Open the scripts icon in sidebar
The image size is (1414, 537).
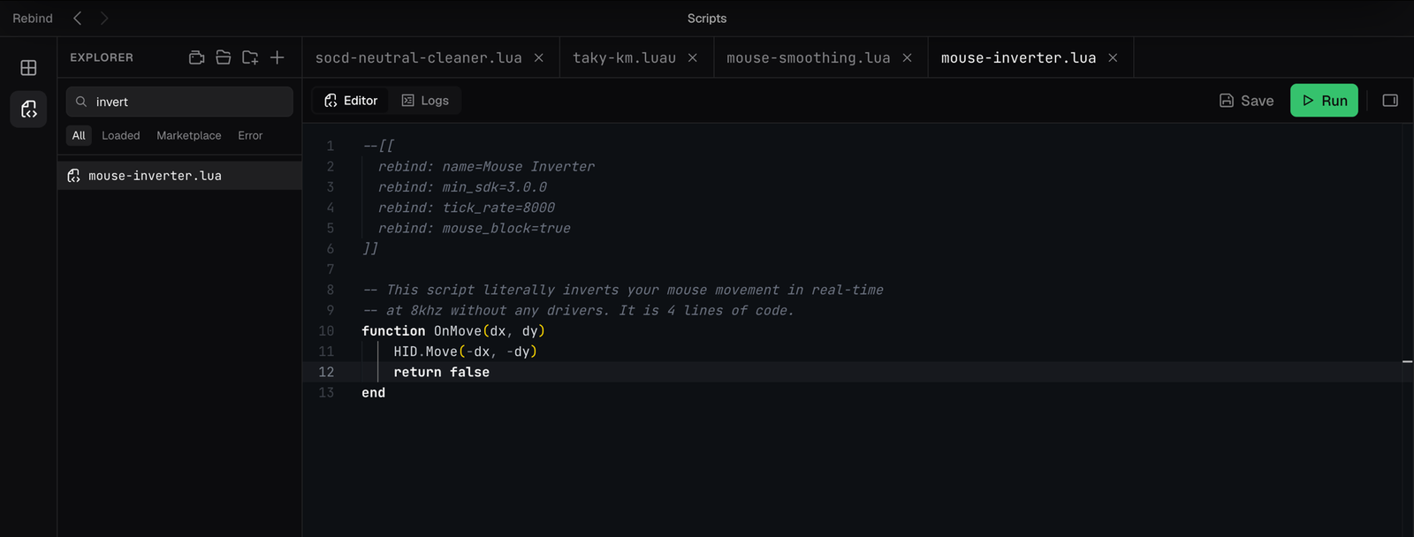coord(28,110)
